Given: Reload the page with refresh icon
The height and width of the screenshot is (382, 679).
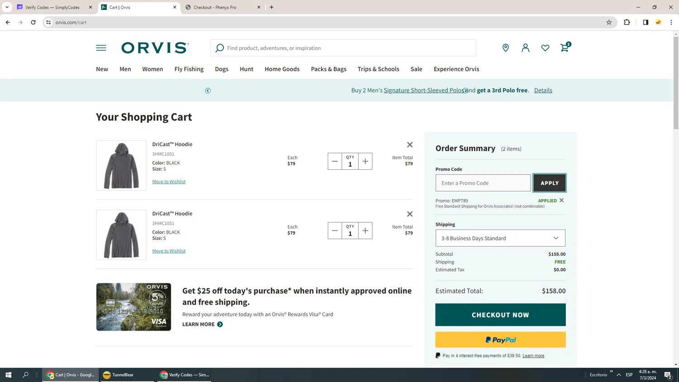Looking at the screenshot, I should pyautogui.click(x=33, y=22).
